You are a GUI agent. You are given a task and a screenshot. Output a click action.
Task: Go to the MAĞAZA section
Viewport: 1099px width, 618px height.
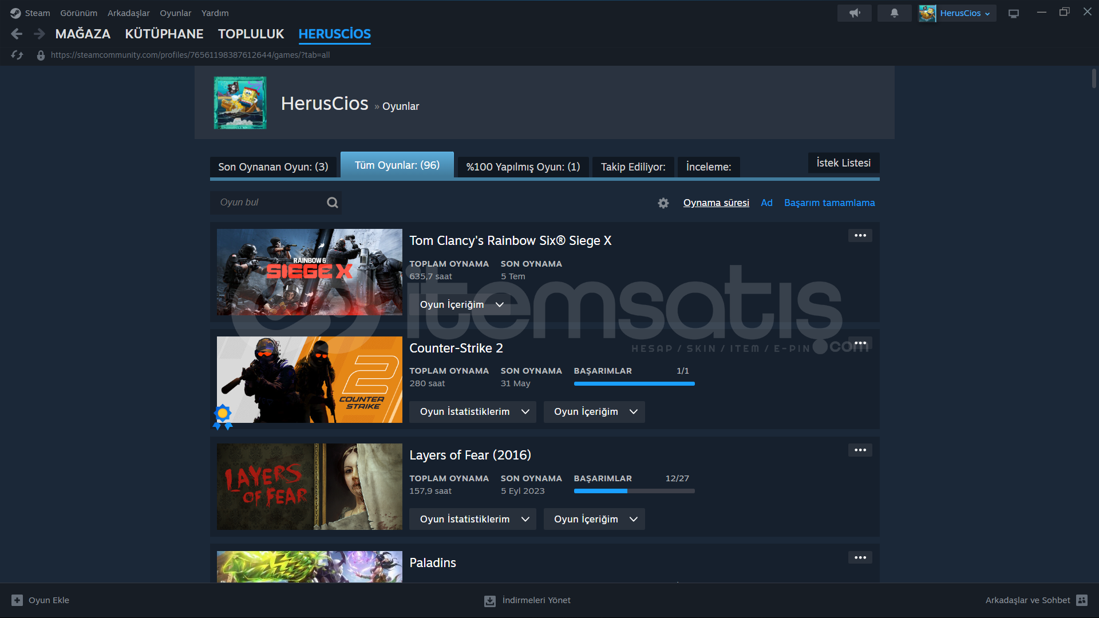[83, 34]
